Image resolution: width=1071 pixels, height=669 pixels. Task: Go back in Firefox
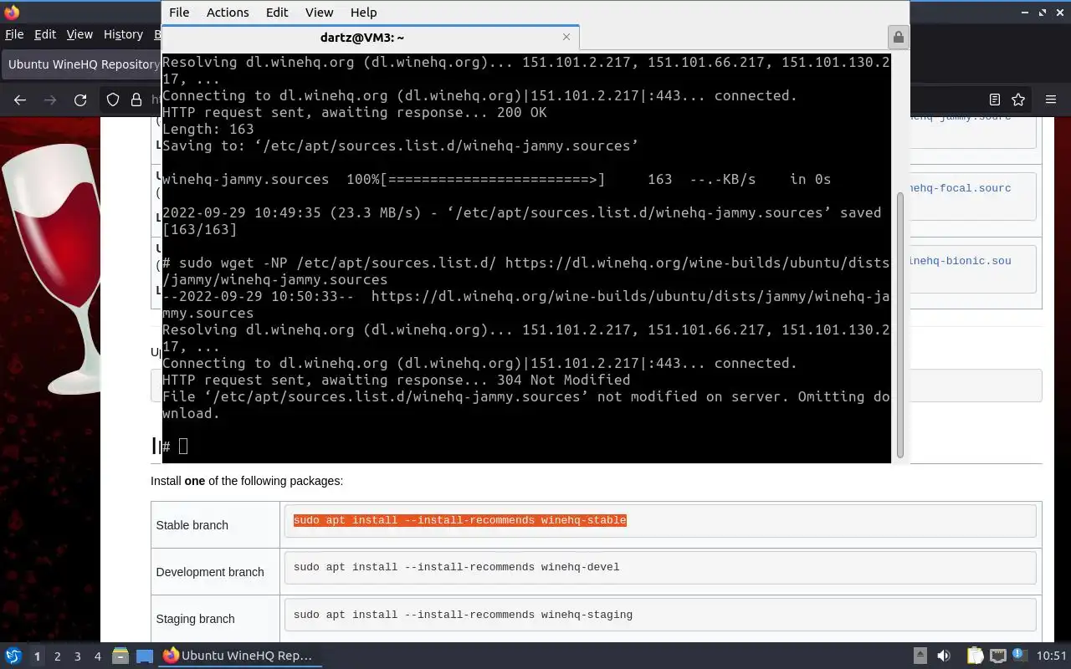[20, 100]
